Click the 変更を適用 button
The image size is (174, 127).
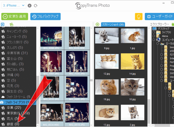(x=15, y=16)
